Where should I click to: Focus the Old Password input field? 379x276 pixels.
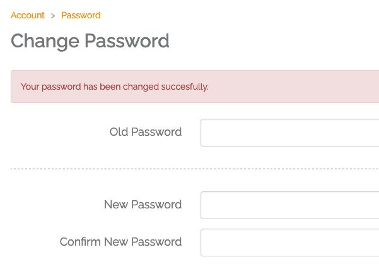[289, 133]
